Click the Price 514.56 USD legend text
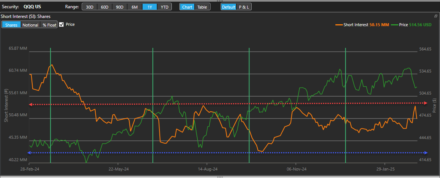Viewport: 440px width, 178px height. click(415, 25)
